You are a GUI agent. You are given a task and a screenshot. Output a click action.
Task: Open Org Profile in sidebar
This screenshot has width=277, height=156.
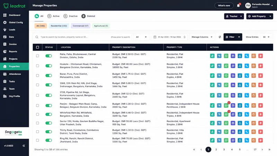tap(14, 96)
